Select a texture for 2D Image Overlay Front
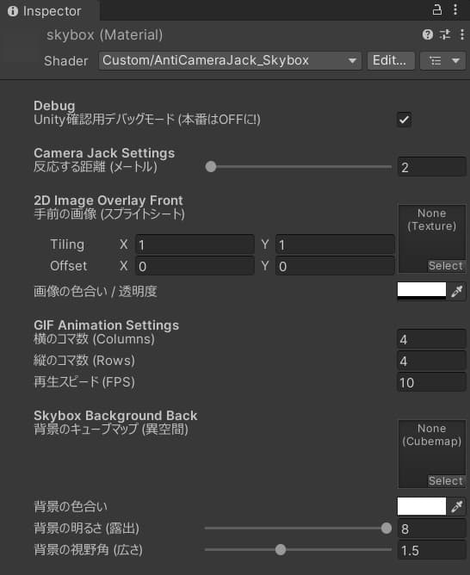Image resolution: width=470 pixels, height=575 pixels. point(446,266)
